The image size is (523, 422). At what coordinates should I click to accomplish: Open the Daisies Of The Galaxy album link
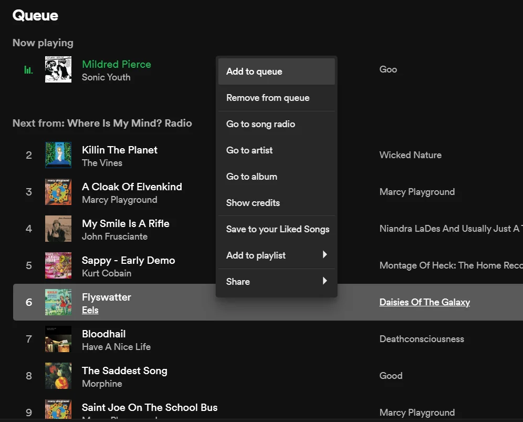point(425,302)
